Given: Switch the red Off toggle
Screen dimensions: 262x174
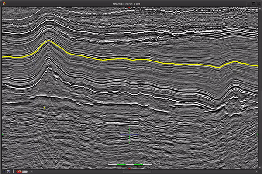Looking at the screenshot, I should pyautogui.click(x=19, y=171).
